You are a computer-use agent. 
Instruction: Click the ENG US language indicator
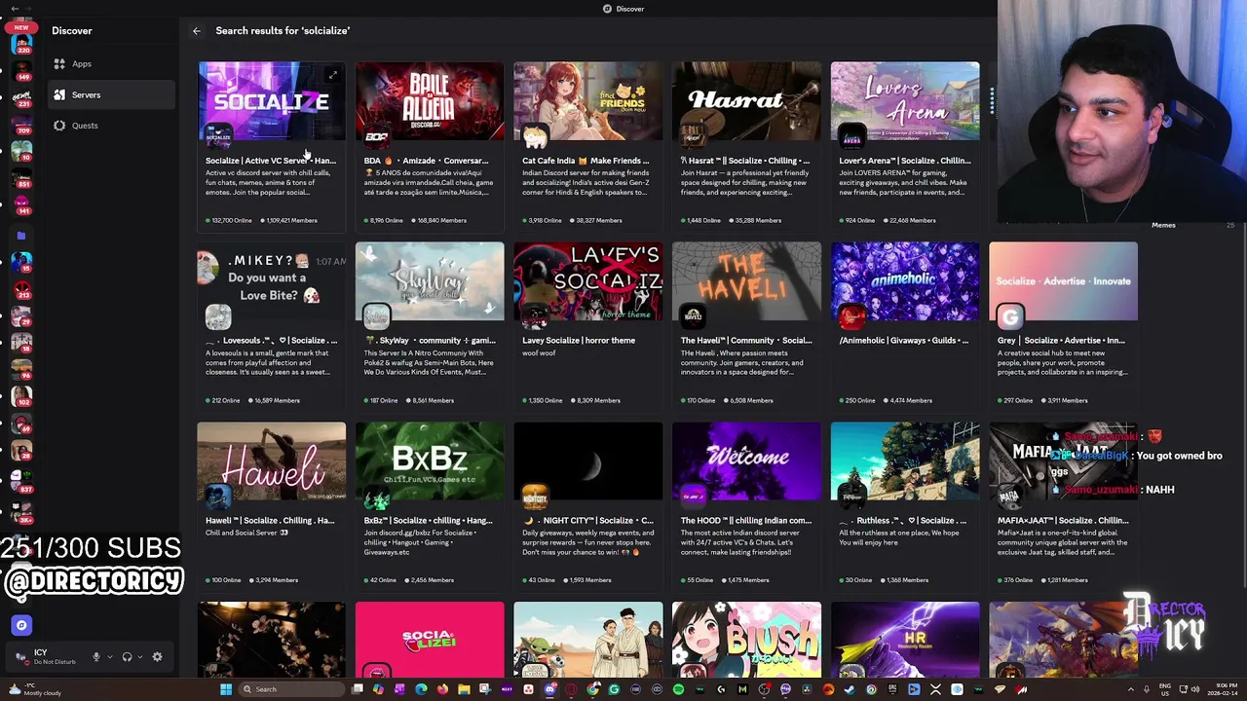point(1165,689)
